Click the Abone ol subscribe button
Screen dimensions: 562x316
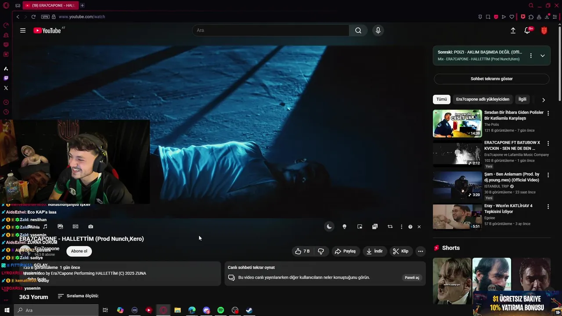tap(79, 251)
